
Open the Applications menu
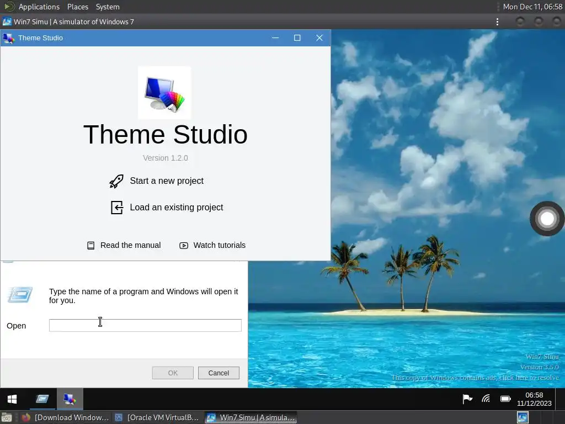pyautogui.click(x=39, y=7)
